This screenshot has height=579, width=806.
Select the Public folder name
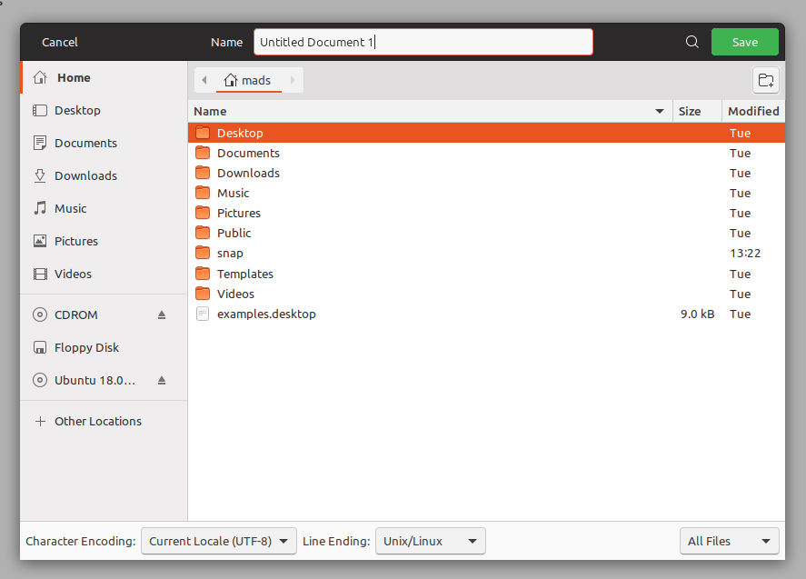(234, 233)
